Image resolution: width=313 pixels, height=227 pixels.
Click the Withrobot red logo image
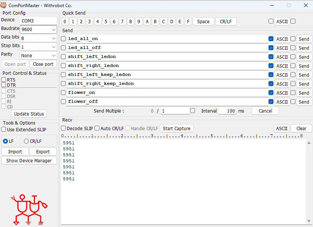click(29, 210)
